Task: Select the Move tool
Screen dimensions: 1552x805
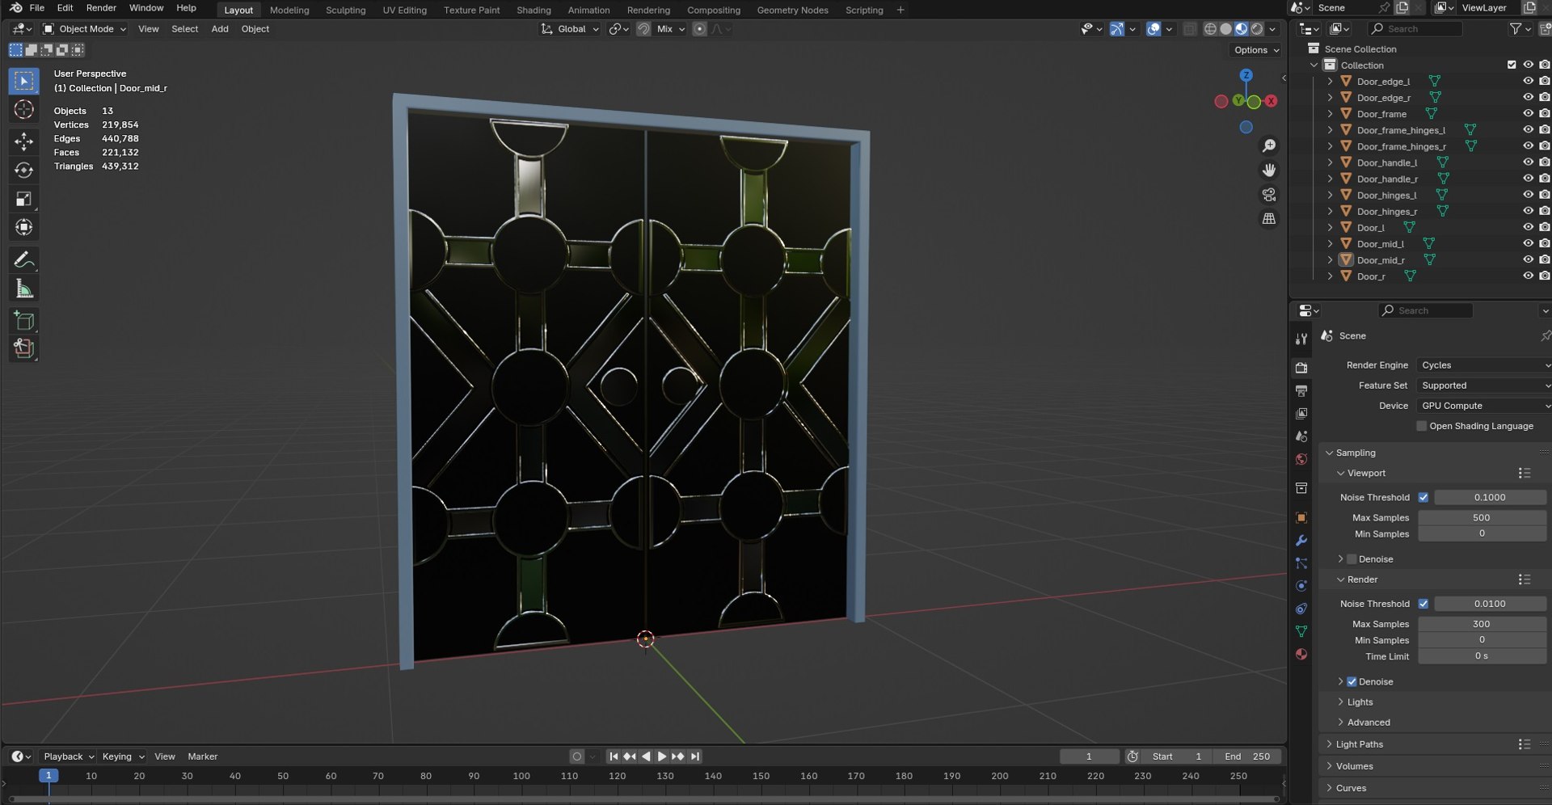Action: [x=23, y=141]
